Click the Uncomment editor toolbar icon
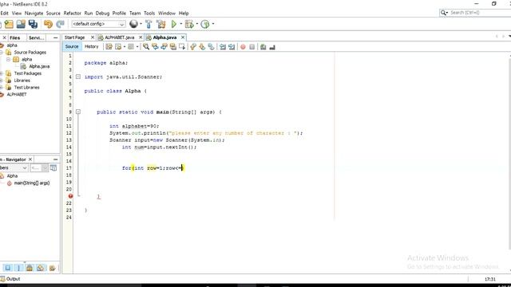Screen dimensions: 511x287 coord(272,47)
